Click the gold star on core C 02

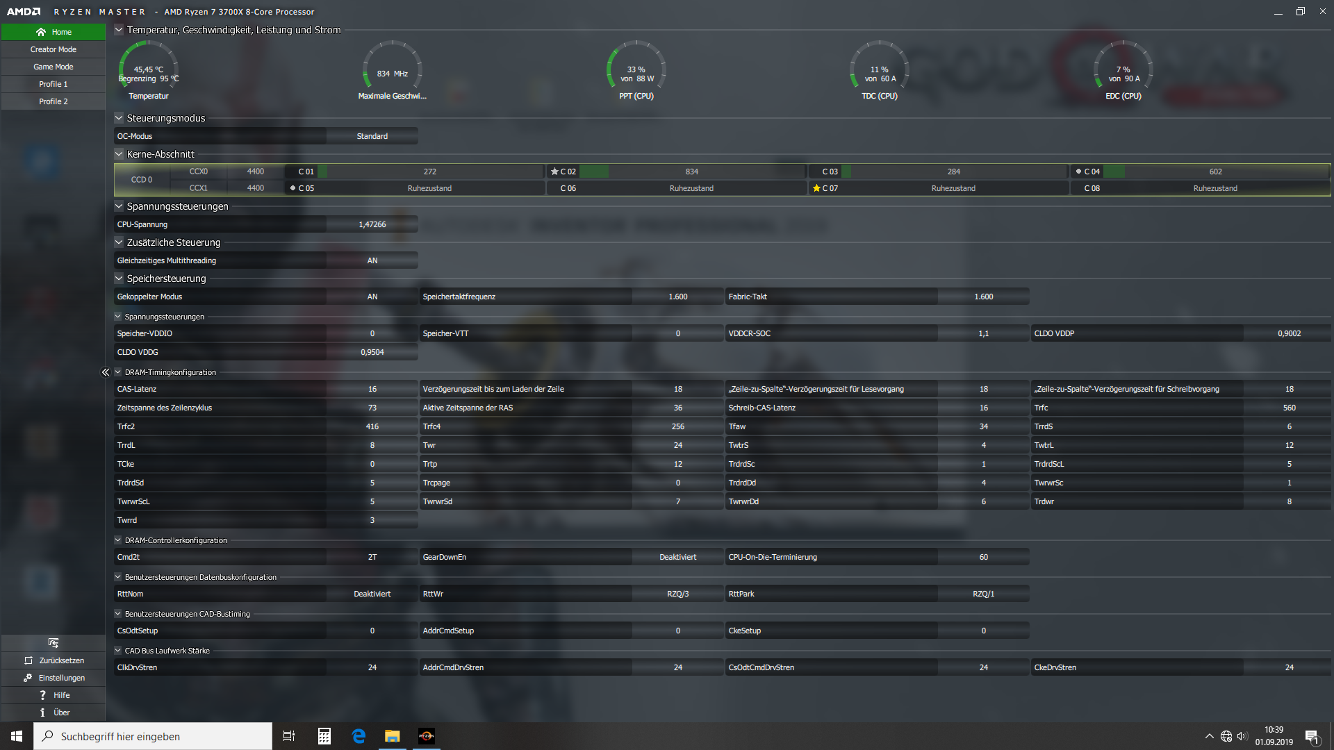(554, 172)
